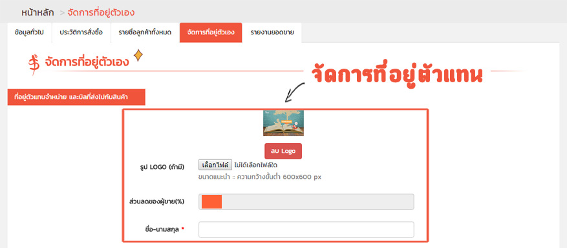Click the จัดการที่อยู่ตัวเอง breadcrumb
Viewport: 567px width, 248px height.
[x=101, y=13]
